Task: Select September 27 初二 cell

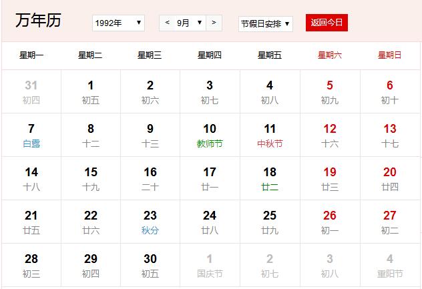Action: pos(390,222)
